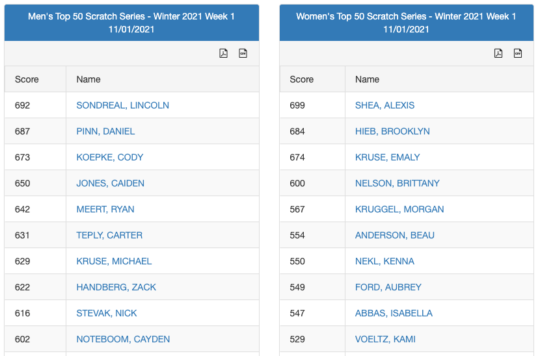
Task: Open the NOTEBOOM, CAYDEN link
Action: (123, 339)
